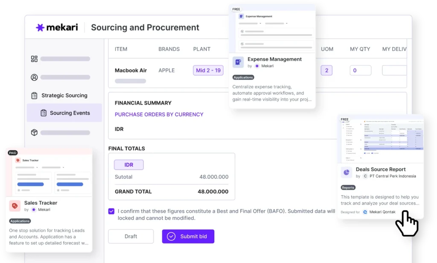Click the Expense Management card title
437x263 pixels.
click(274, 59)
